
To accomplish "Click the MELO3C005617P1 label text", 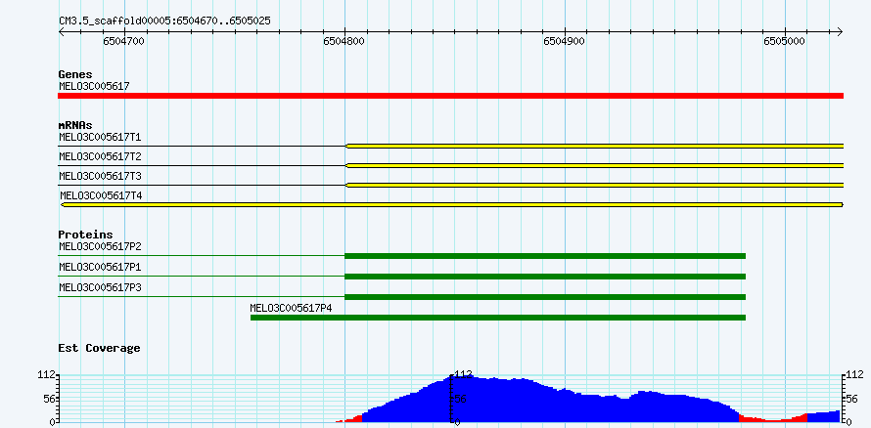I will coord(100,267).
